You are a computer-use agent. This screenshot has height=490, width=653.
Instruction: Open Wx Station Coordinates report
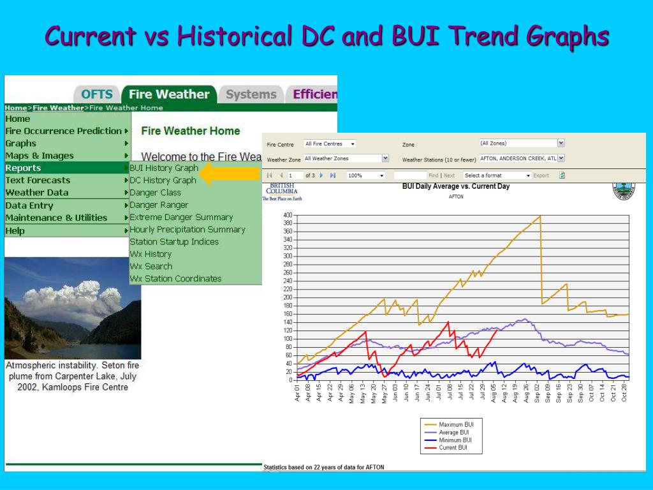(x=176, y=278)
